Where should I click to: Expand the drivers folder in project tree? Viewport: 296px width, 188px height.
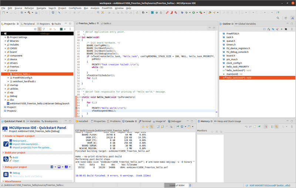point(5,63)
